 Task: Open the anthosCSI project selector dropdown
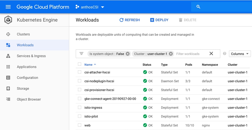pyautogui.click(x=90, y=7)
